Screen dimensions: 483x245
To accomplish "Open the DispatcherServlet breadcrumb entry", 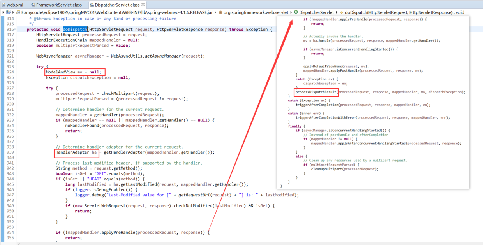I will pos(316,12).
